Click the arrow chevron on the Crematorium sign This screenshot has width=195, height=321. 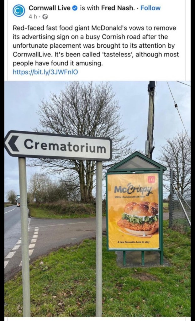(x=13, y=144)
